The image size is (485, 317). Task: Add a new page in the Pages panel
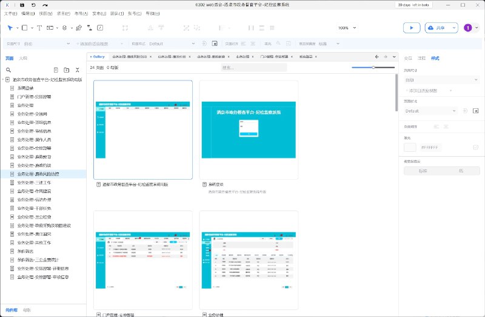[x=56, y=70]
